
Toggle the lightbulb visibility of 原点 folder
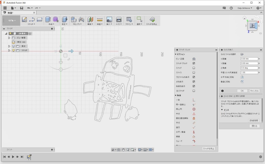pos(13,46)
